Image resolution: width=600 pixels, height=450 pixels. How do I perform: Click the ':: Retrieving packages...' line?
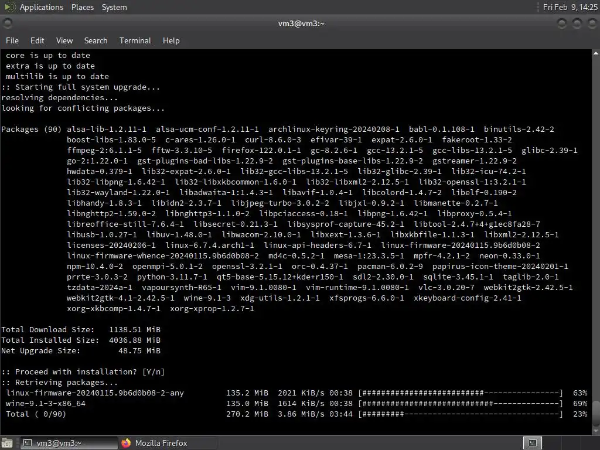59,382
